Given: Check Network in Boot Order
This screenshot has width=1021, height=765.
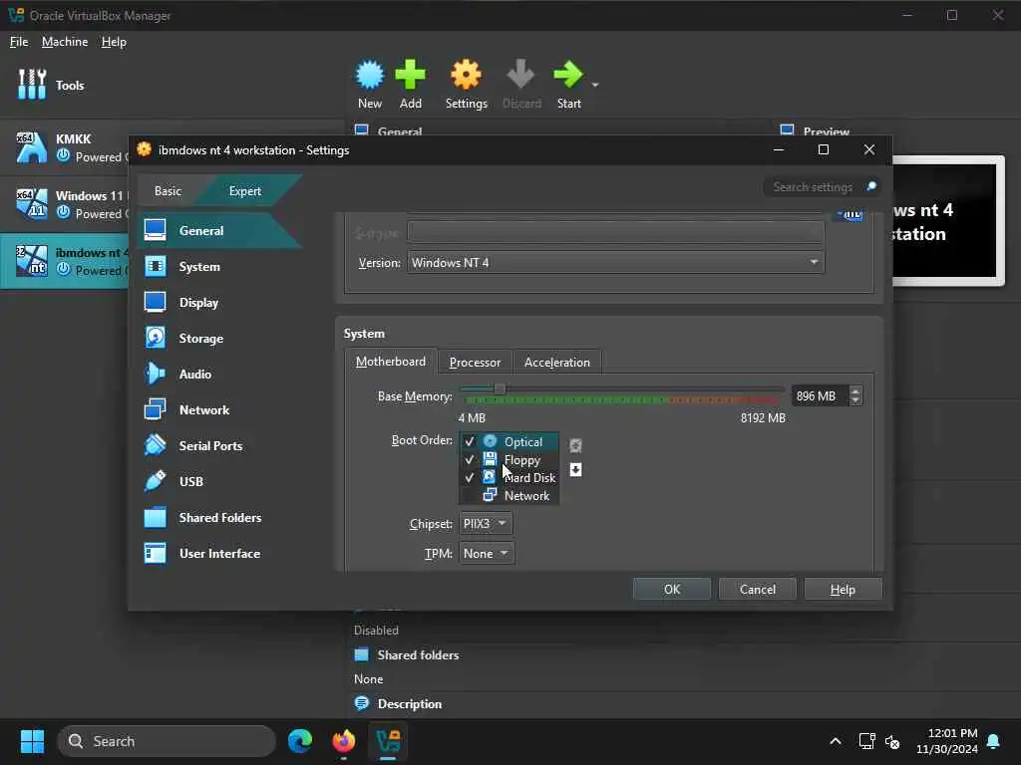Looking at the screenshot, I should pos(469,496).
